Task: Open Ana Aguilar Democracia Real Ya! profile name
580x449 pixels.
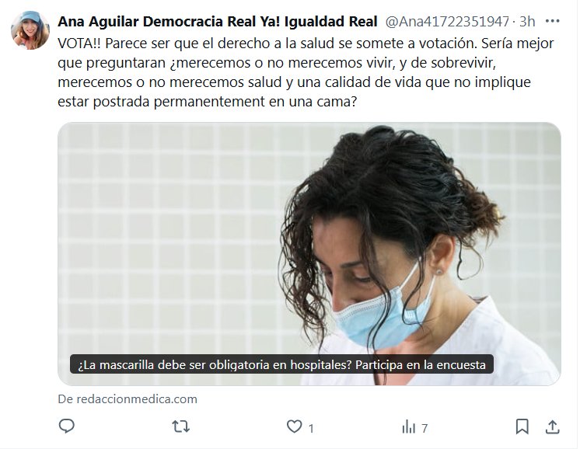Action: coord(218,22)
